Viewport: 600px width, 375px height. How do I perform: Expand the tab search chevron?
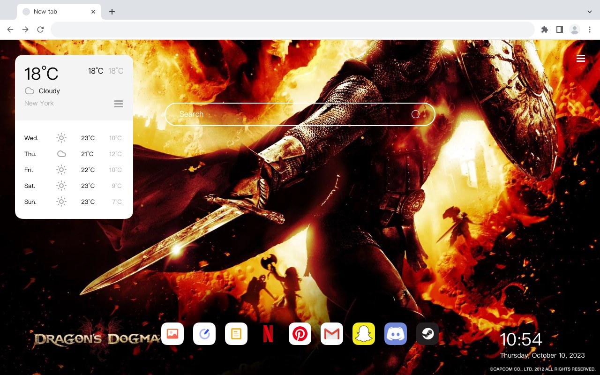pyautogui.click(x=590, y=12)
